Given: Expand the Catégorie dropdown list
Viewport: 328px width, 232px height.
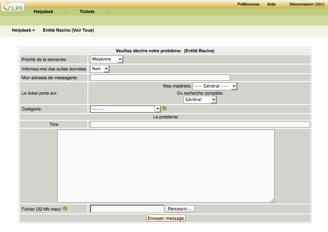Looking at the screenshot, I should (125, 108).
